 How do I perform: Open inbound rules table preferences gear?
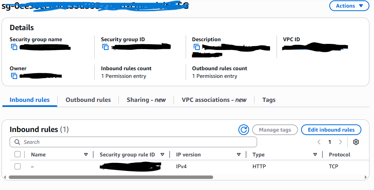coord(356,142)
